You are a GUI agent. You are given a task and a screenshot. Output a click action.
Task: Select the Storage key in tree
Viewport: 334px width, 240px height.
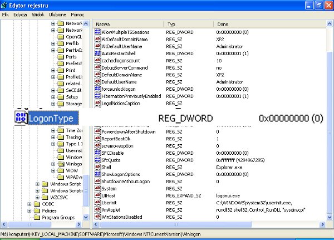(73, 104)
